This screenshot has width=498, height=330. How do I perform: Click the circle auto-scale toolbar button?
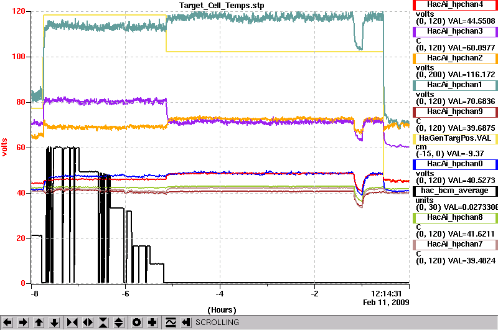[x=136, y=323]
